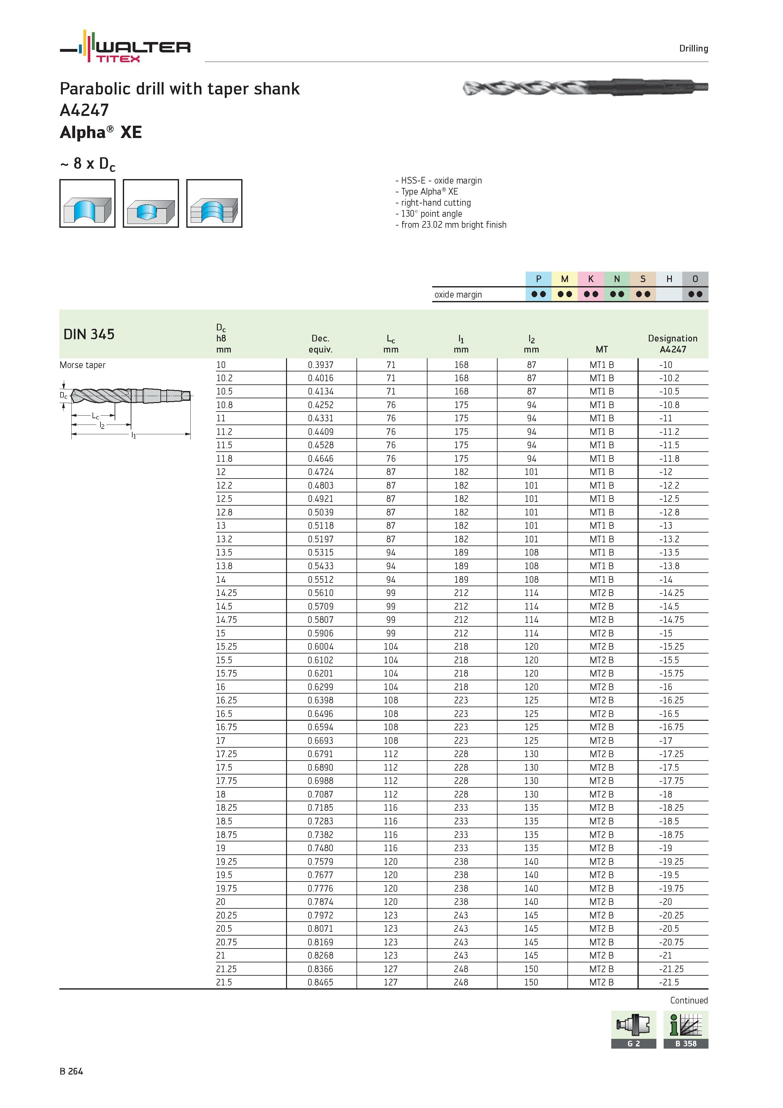Click the Continued label below the table

coord(689,1000)
